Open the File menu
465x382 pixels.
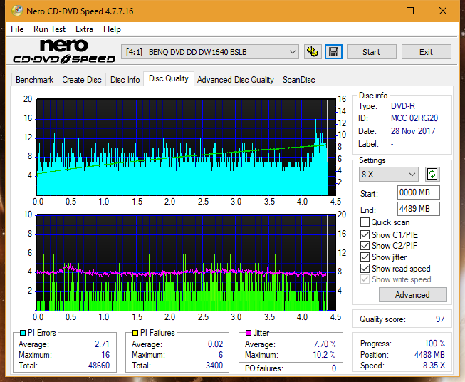pyautogui.click(x=17, y=29)
